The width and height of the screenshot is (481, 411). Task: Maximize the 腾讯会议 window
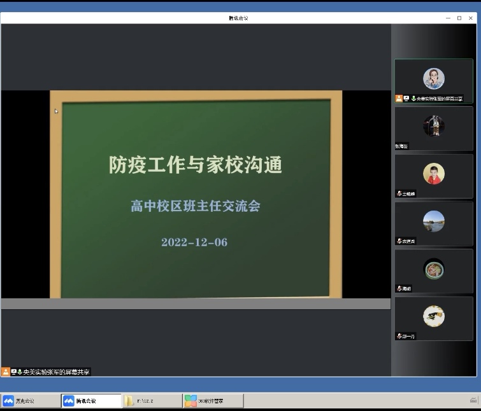[459, 18]
